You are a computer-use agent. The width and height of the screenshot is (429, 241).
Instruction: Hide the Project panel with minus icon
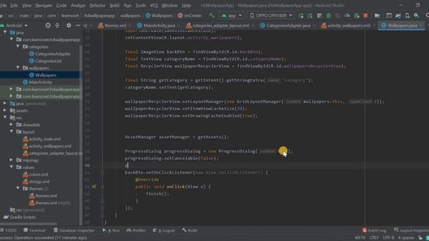78,25
